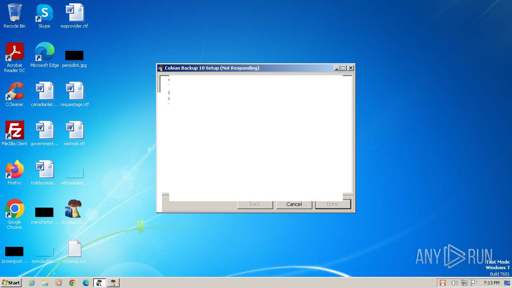Screen dimensions: 512x288
Task: Click the Start button
Action: pos(11,283)
